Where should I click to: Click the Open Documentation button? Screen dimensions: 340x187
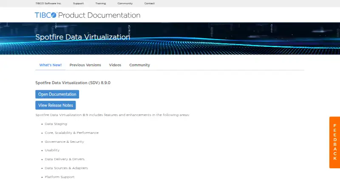[57, 94]
